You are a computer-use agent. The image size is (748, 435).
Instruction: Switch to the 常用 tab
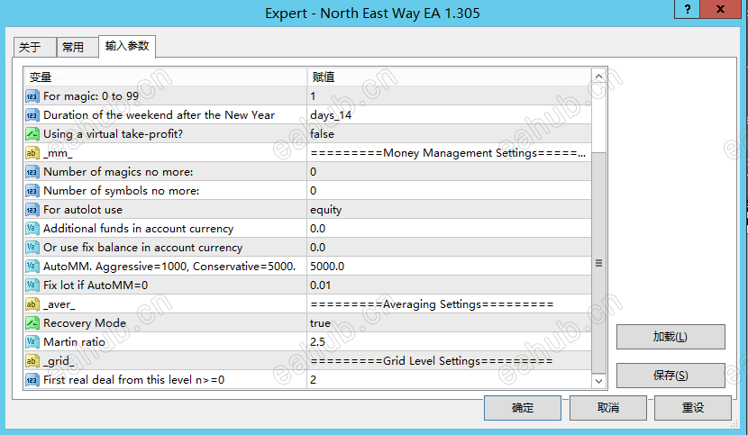73,48
